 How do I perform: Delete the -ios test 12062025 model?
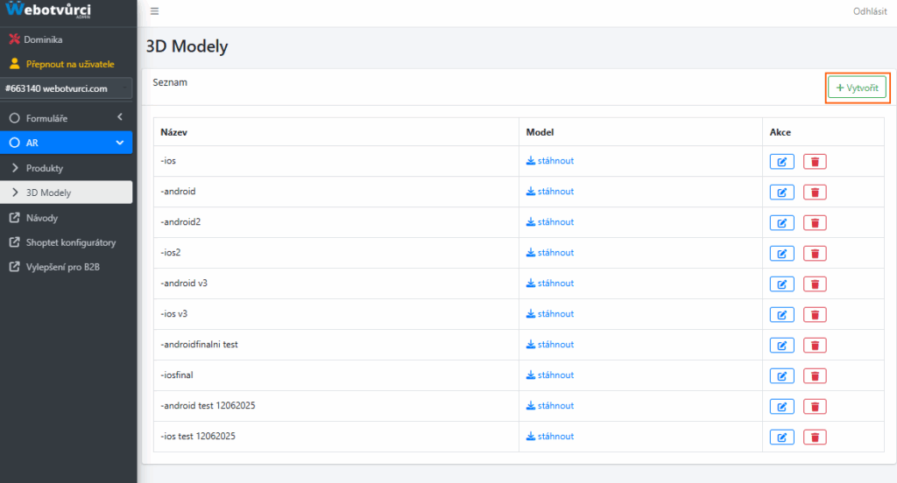815,437
